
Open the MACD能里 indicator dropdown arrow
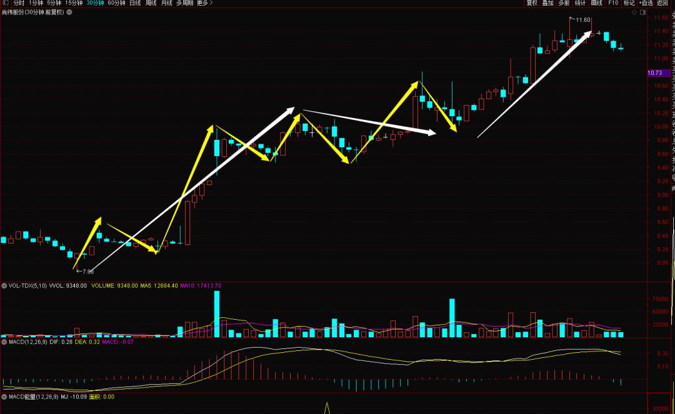coord(5,397)
